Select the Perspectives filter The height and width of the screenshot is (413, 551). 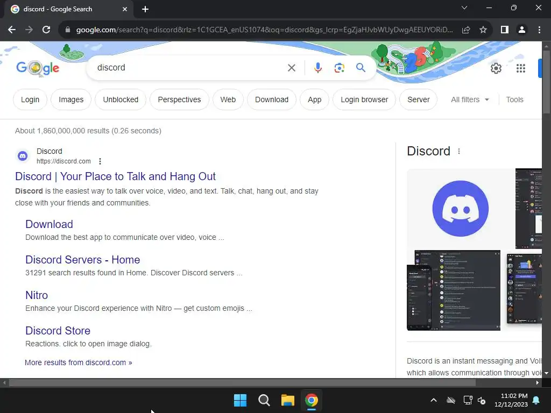point(179,99)
